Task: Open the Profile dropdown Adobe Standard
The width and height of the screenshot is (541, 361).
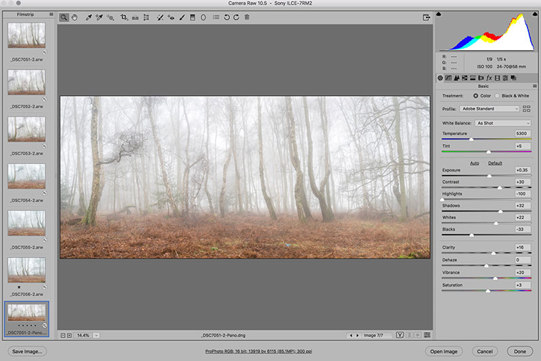Action: 490,109
